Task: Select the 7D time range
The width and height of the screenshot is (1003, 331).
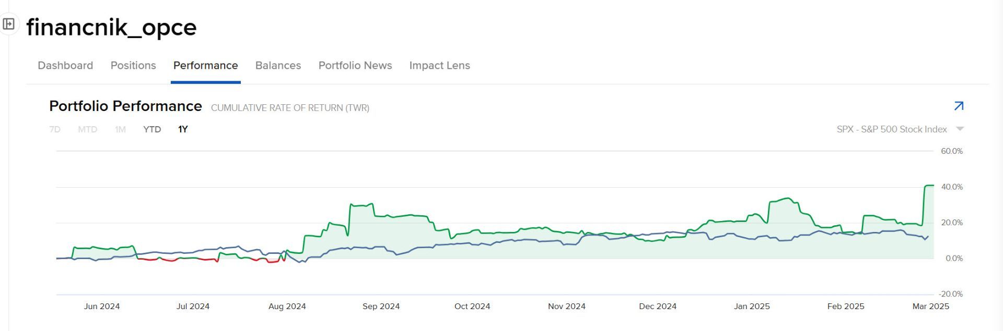Action: pos(55,129)
